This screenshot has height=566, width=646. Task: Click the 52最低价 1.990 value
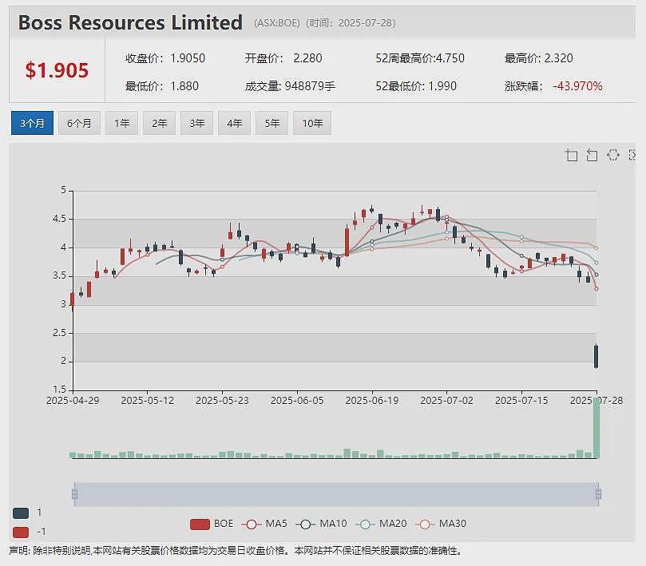[442, 86]
